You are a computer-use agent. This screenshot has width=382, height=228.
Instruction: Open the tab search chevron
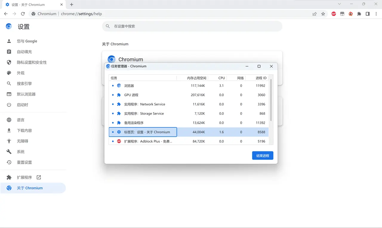click(x=339, y=4)
